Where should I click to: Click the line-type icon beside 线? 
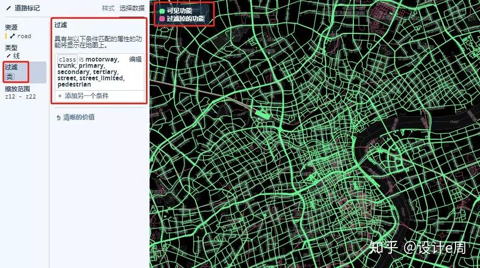click(8, 56)
